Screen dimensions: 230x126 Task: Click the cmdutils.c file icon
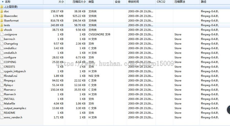tap(2, 48)
